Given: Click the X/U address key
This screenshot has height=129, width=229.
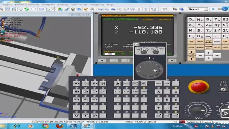Looking at the screenshot, I should point(191,25).
